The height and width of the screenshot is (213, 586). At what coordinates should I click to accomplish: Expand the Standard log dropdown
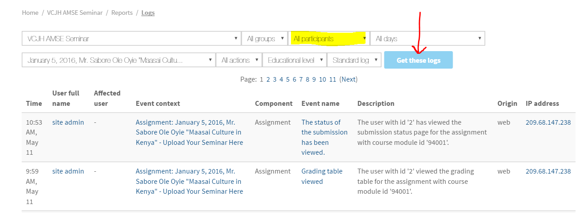coord(354,60)
